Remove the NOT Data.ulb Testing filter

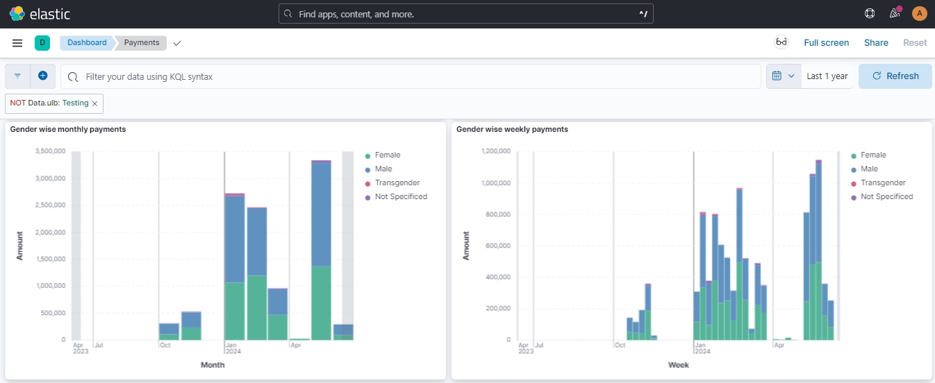[94, 103]
